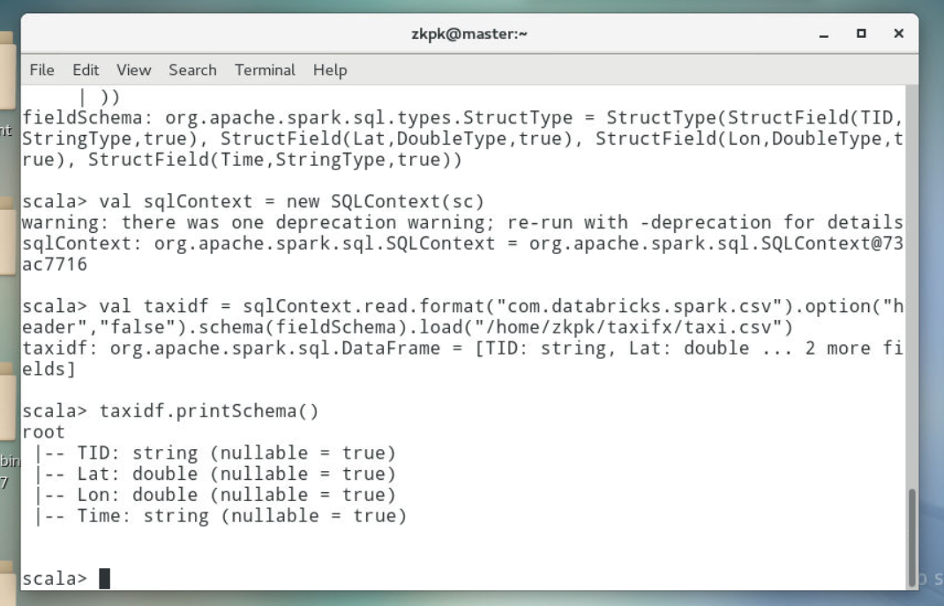Viewport: 944px width, 606px height.
Task: Open the Help menu
Action: 330,71
